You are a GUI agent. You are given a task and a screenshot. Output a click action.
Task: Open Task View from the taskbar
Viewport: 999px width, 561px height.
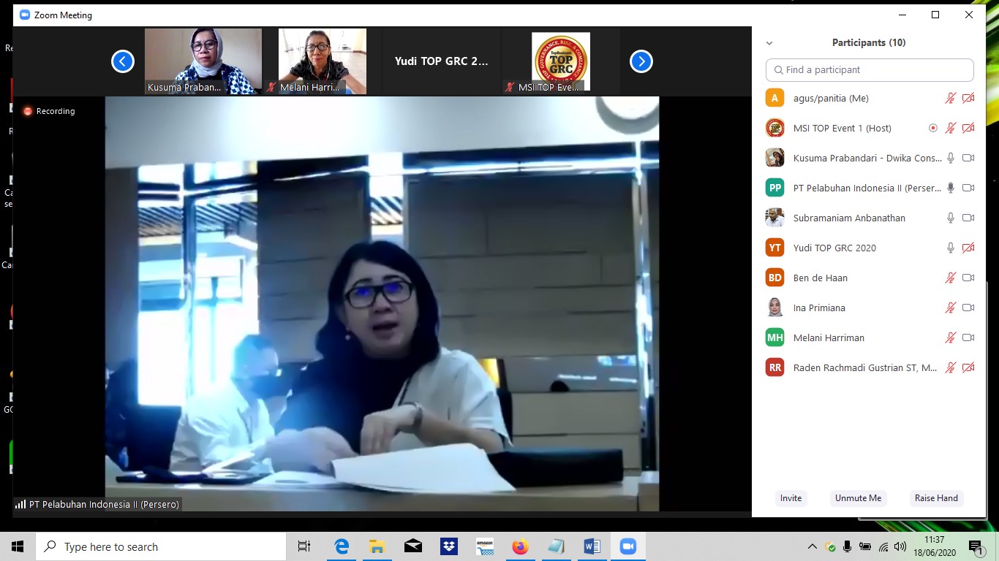click(x=304, y=546)
